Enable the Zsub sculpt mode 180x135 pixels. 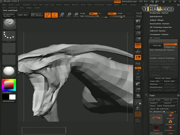click(x=120, y=13)
